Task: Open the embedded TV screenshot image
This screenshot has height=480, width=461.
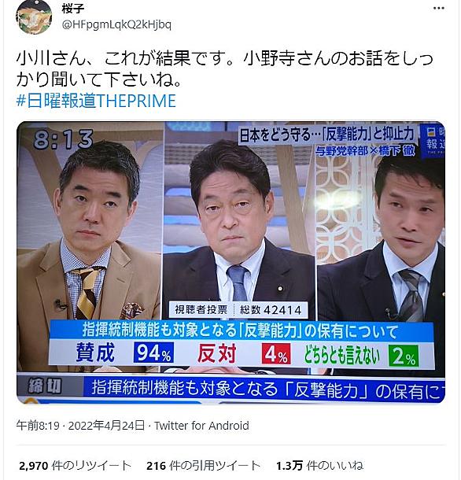Action: (x=230, y=262)
